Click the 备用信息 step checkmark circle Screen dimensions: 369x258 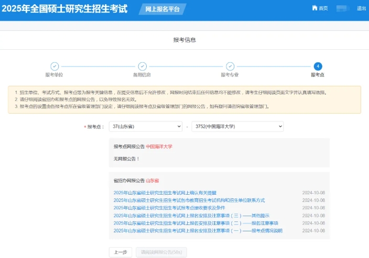tap(142, 66)
